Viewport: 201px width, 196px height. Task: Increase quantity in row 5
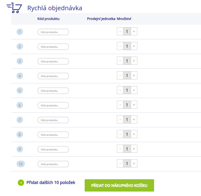coord(134,90)
